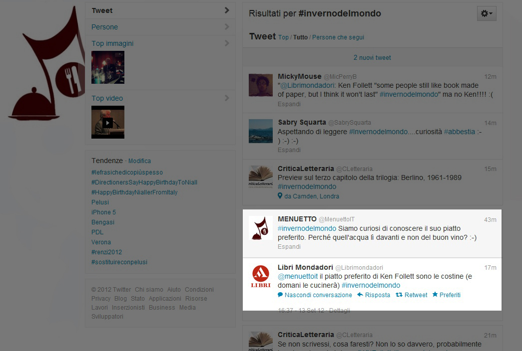The height and width of the screenshot is (351, 522).
Task: Open trend #HappyBirthdayNiallerFromItaly
Action: tap(134, 192)
